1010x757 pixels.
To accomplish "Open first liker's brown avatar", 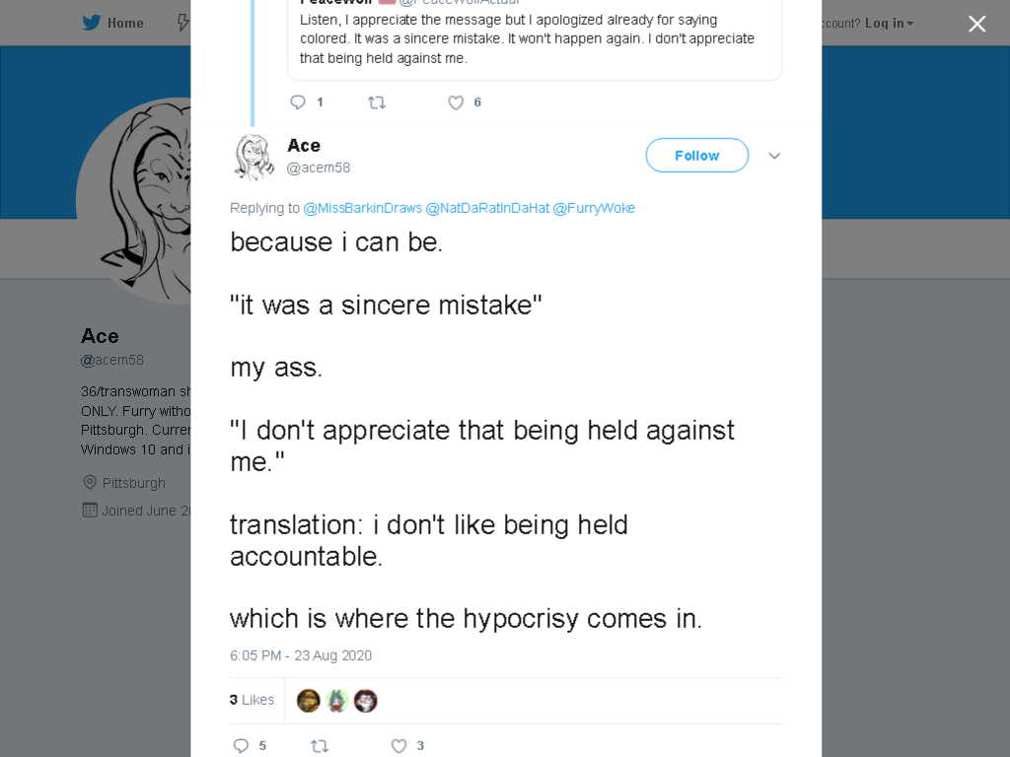I will pos(309,701).
